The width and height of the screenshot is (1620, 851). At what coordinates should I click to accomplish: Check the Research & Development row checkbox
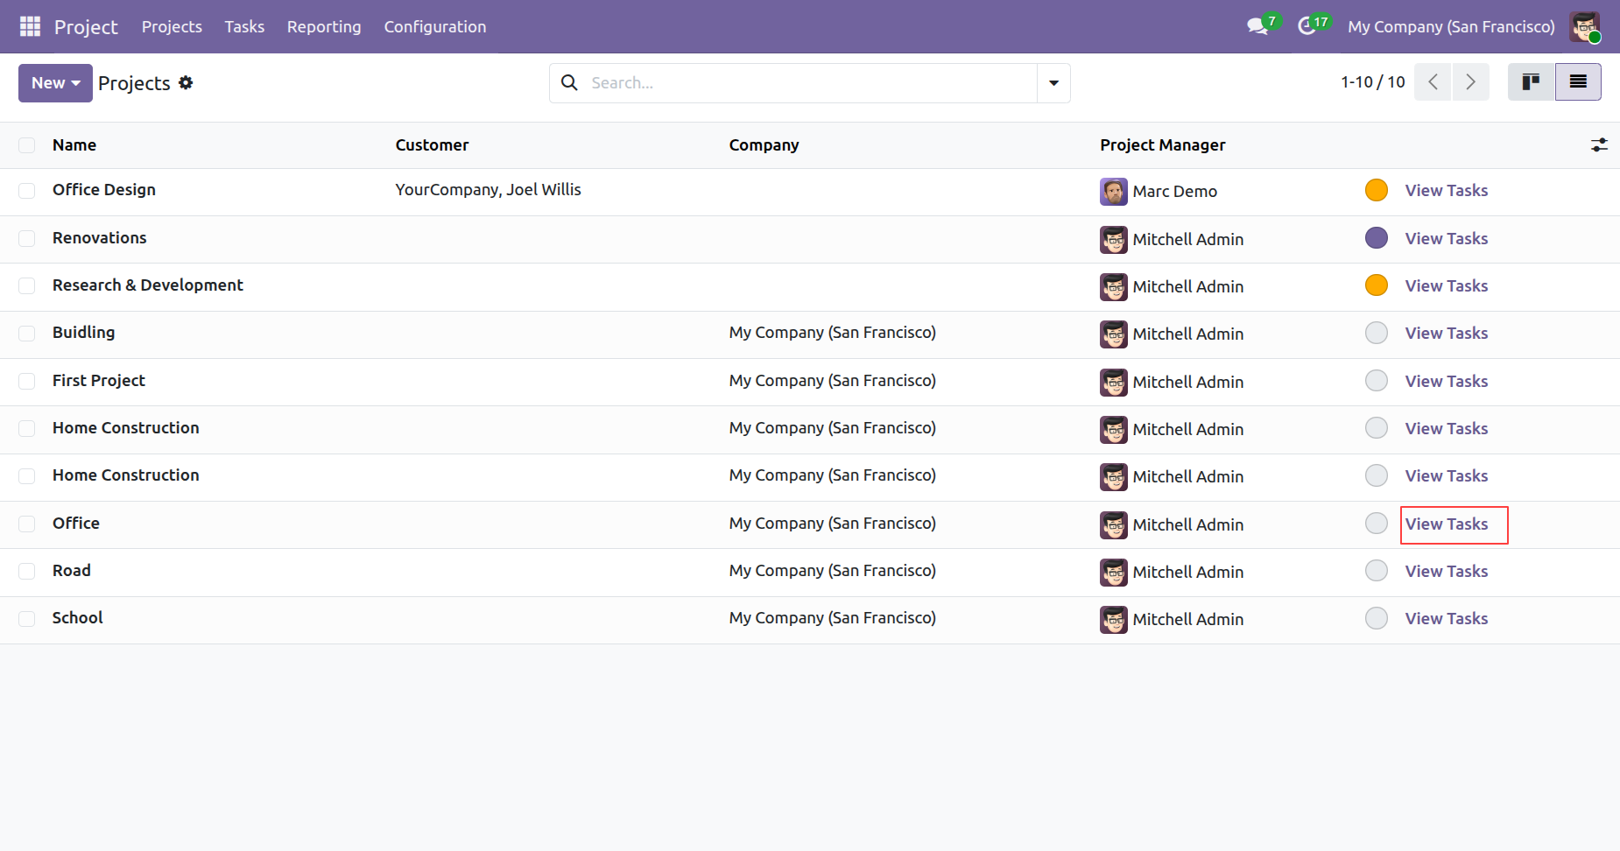point(27,285)
